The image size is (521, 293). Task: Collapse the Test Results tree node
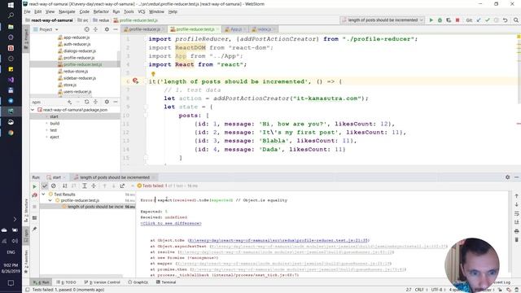(43, 195)
